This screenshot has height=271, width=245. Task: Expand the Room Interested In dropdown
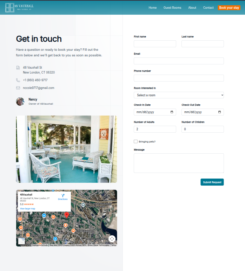click(179, 95)
